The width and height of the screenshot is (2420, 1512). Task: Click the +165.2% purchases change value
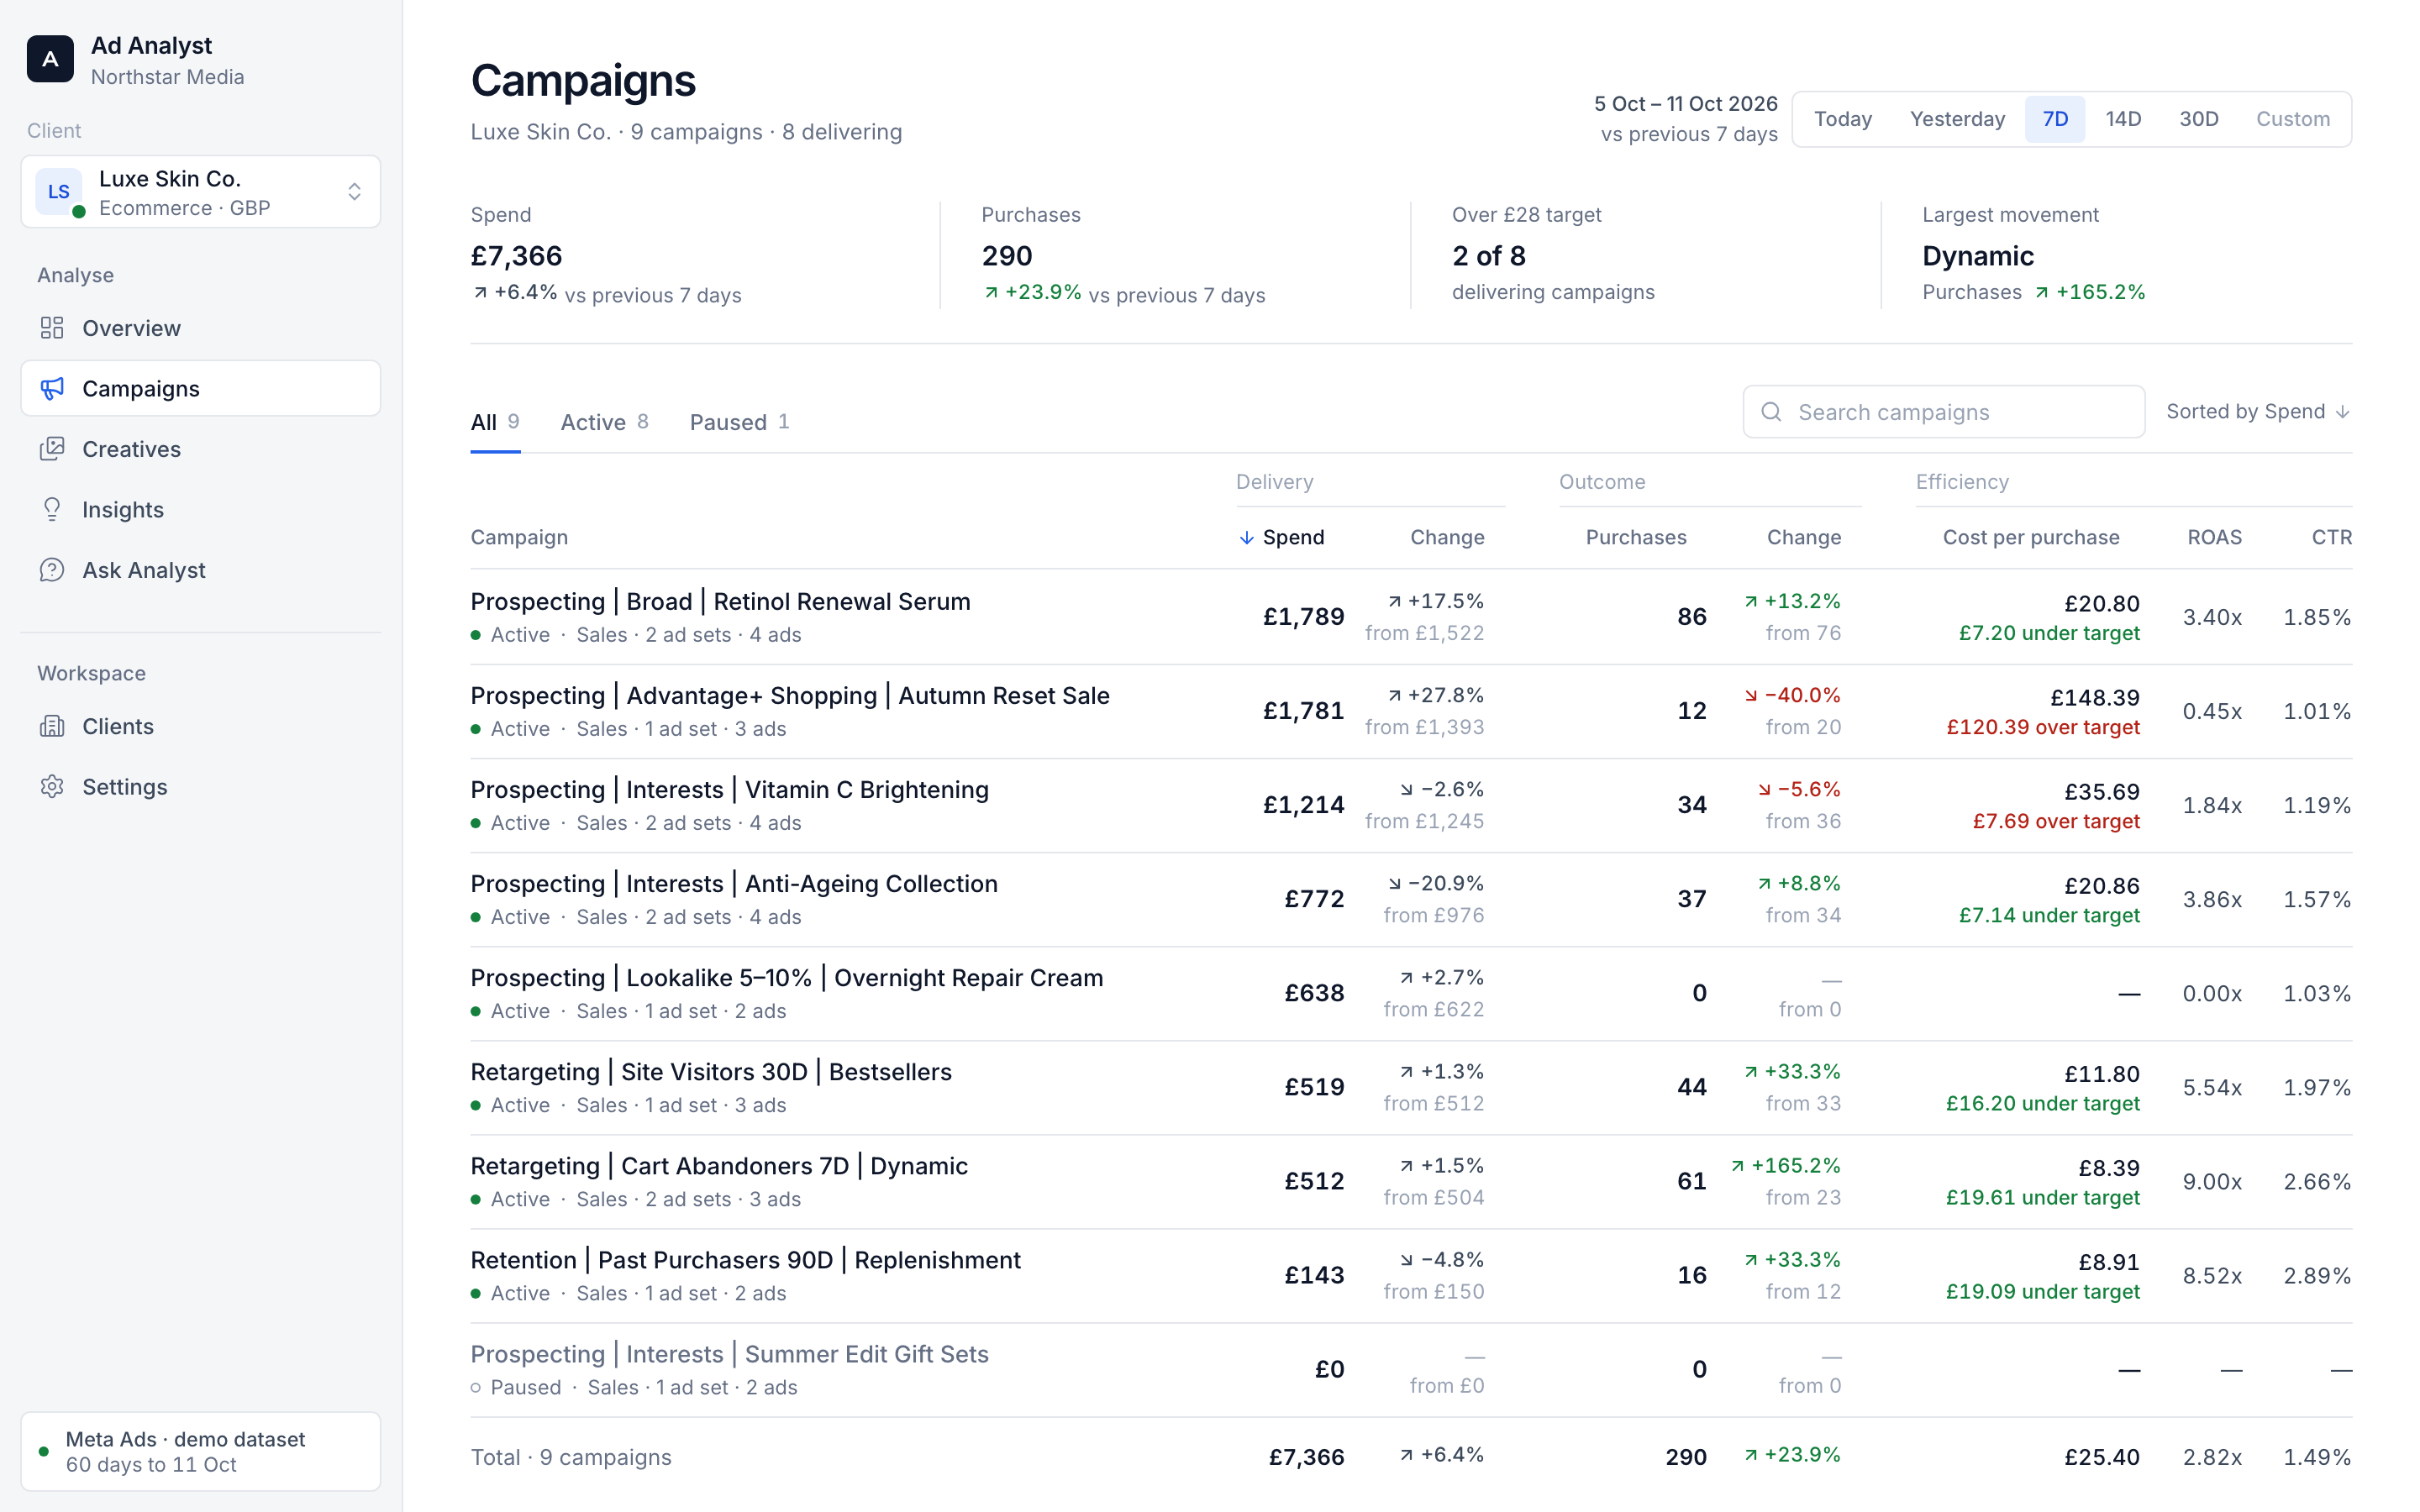click(x=1787, y=1166)
